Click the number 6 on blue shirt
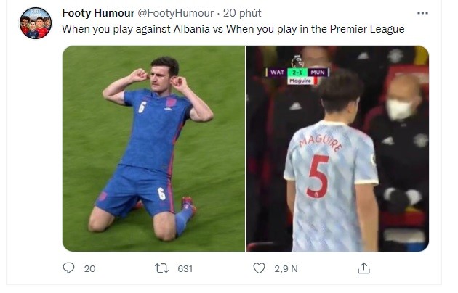Image resolution: width=458 pixels, height=293 pixels. pos(142,107)
